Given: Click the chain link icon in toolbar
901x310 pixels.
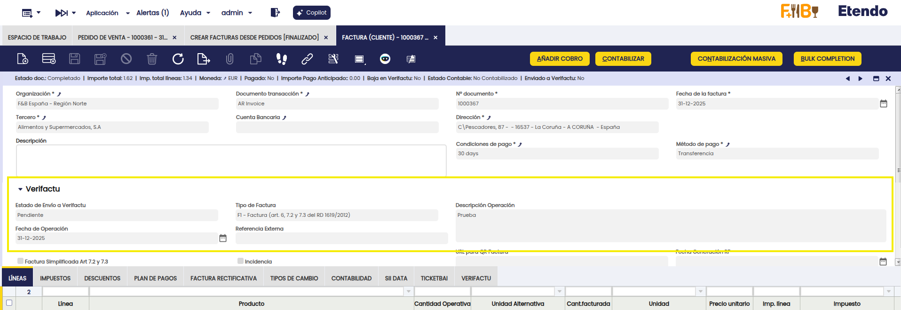Looking at the screenshot, I should click(307, 59).
